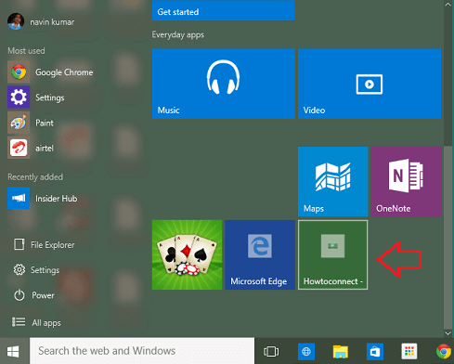Click the Power option
Screen dimensions: 454x364
tap(34, 295)
